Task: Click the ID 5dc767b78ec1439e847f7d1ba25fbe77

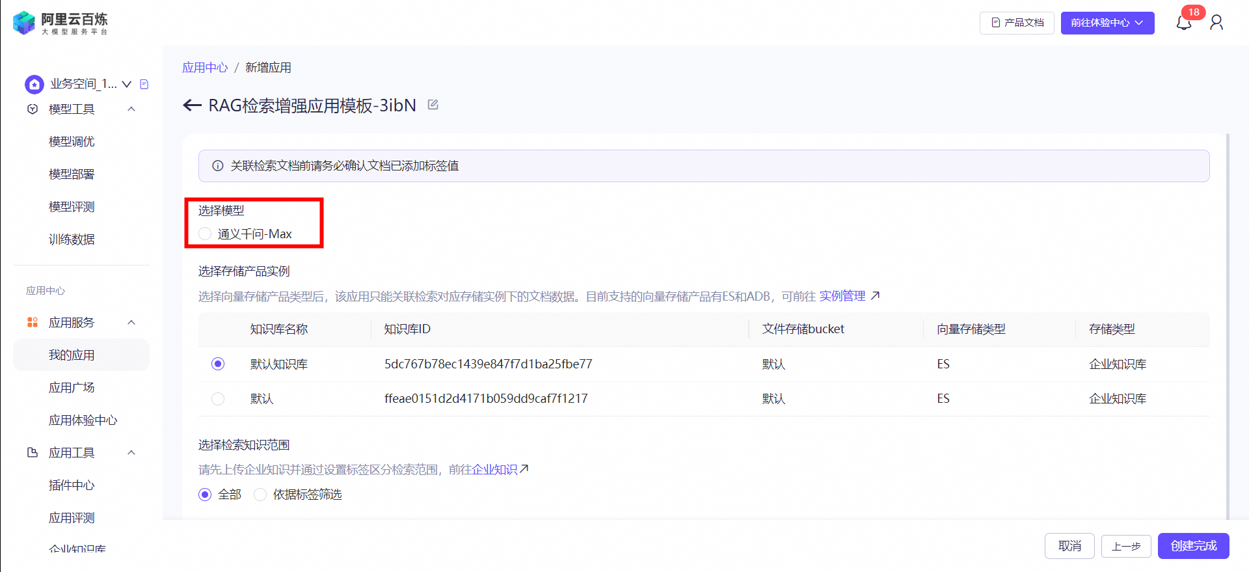Action: click(x=488, y=364)
